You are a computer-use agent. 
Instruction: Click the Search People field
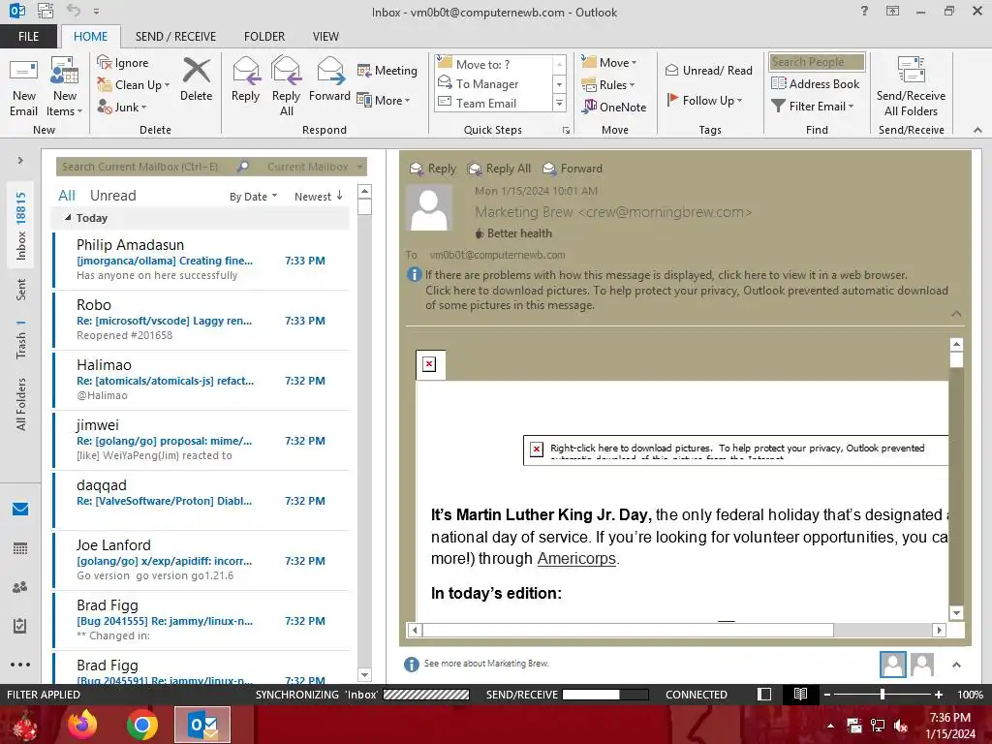[817, 62]
